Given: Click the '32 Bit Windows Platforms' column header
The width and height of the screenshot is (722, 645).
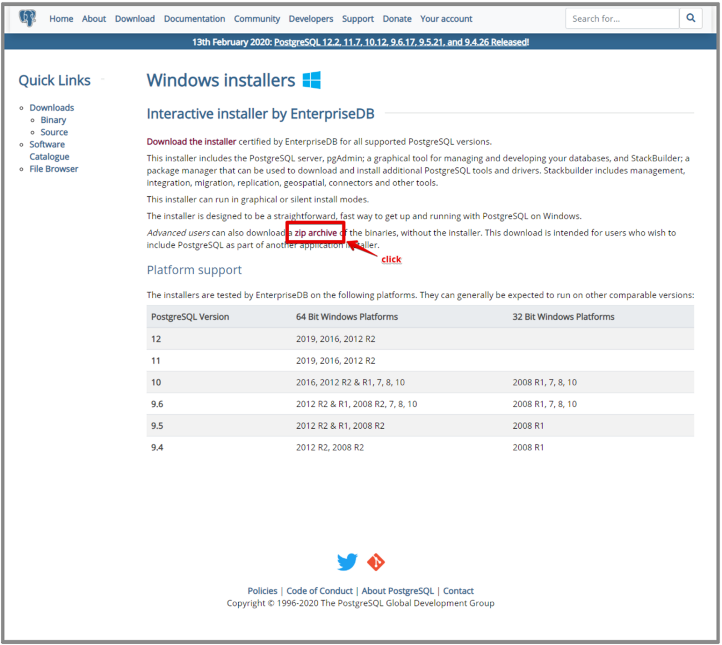Looking at the screenshot, I should pyautogui.click(x=564, y=316).
